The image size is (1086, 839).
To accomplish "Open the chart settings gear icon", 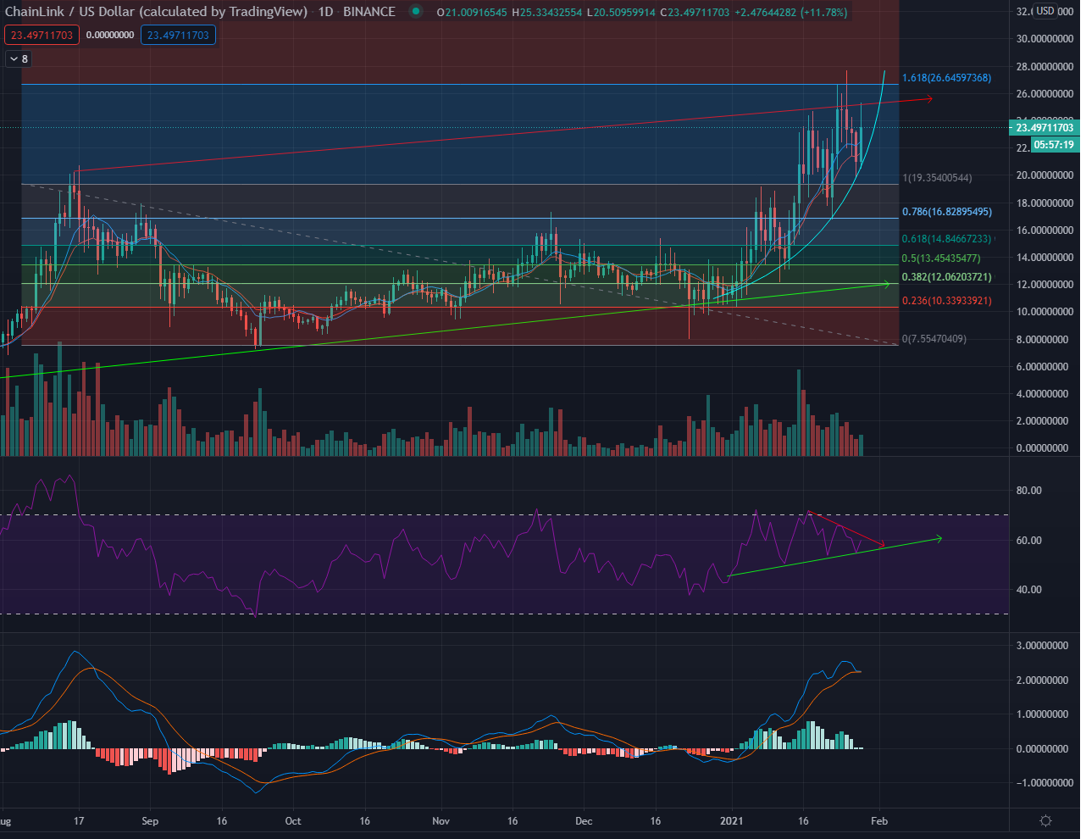I will tap(1045, 820).
